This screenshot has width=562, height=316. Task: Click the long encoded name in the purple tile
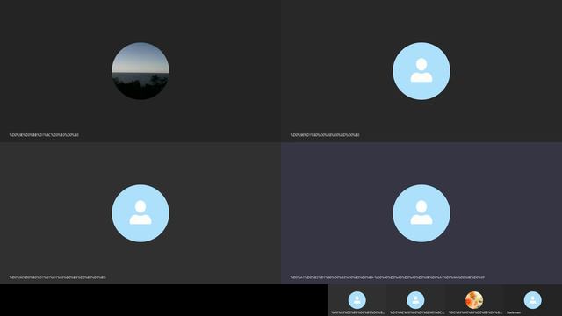tap(387, 277)
